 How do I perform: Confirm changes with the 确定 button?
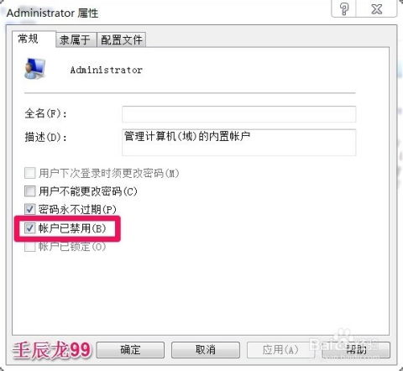130,350
